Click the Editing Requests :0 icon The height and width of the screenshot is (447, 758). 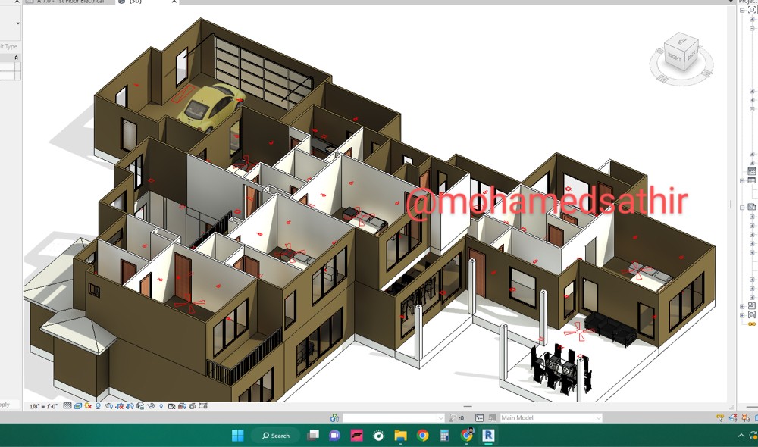pos(456,417)
